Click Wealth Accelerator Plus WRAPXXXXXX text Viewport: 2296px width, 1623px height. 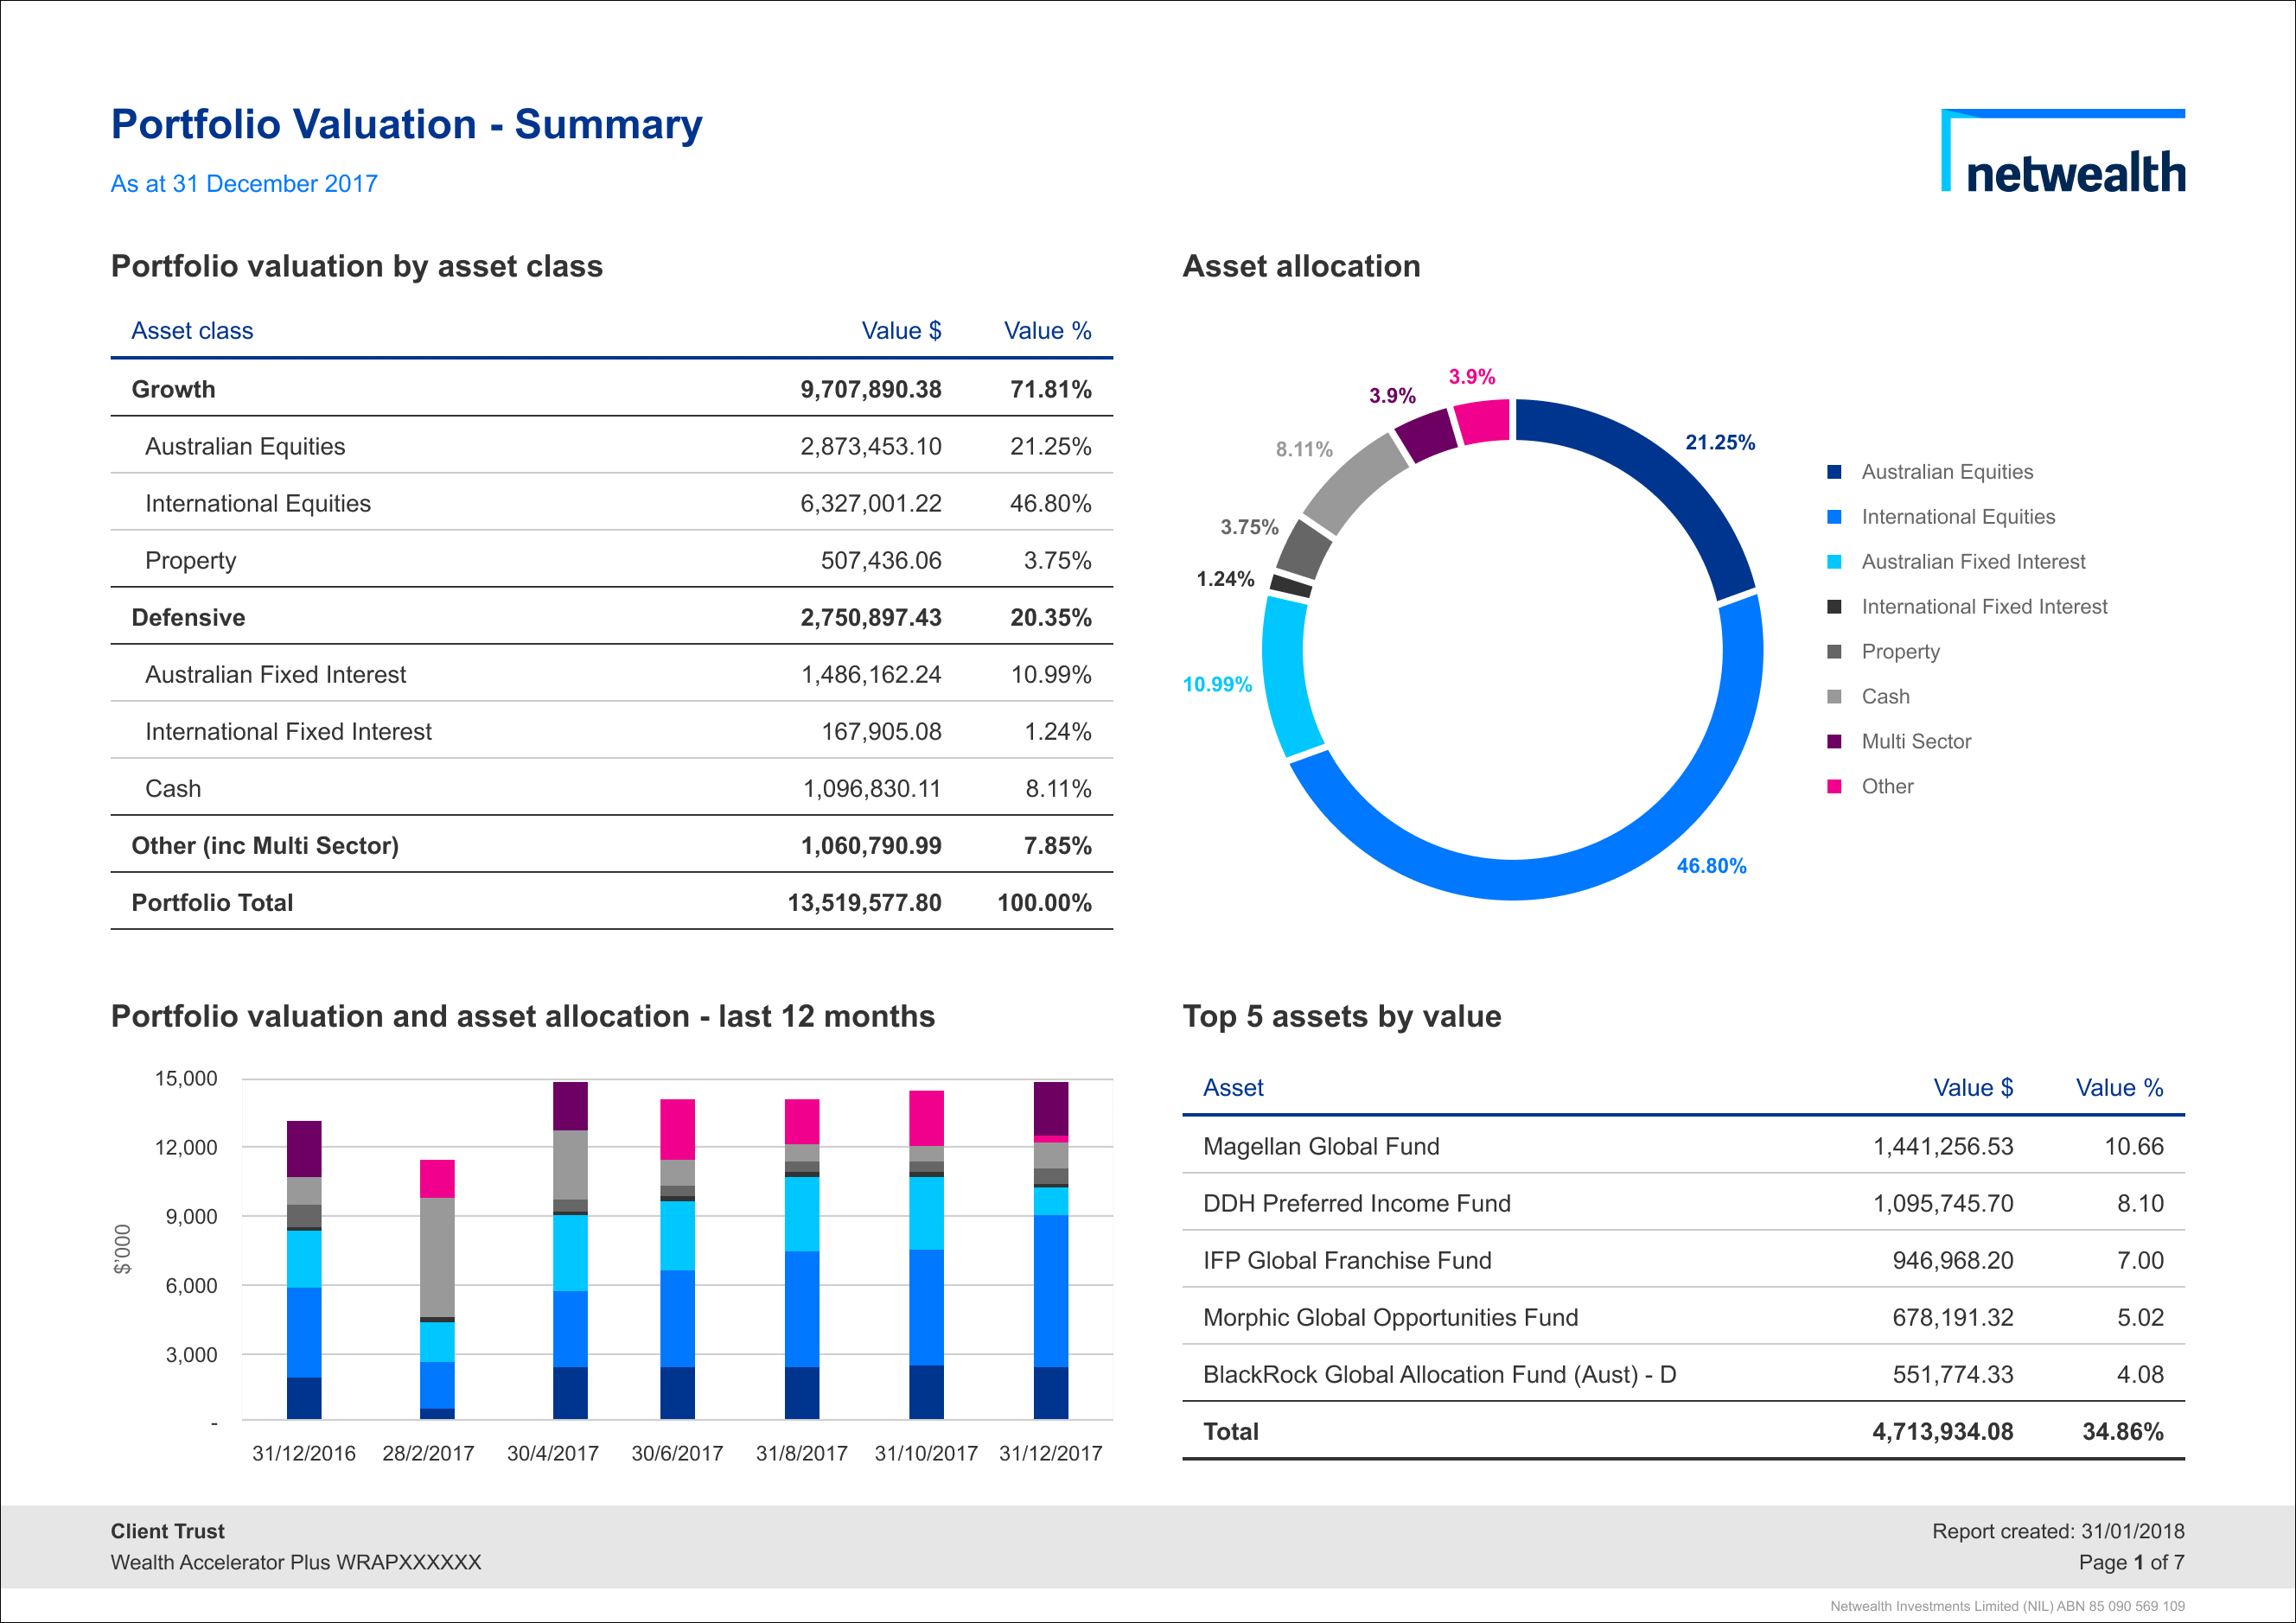(x=296, y=1562)
